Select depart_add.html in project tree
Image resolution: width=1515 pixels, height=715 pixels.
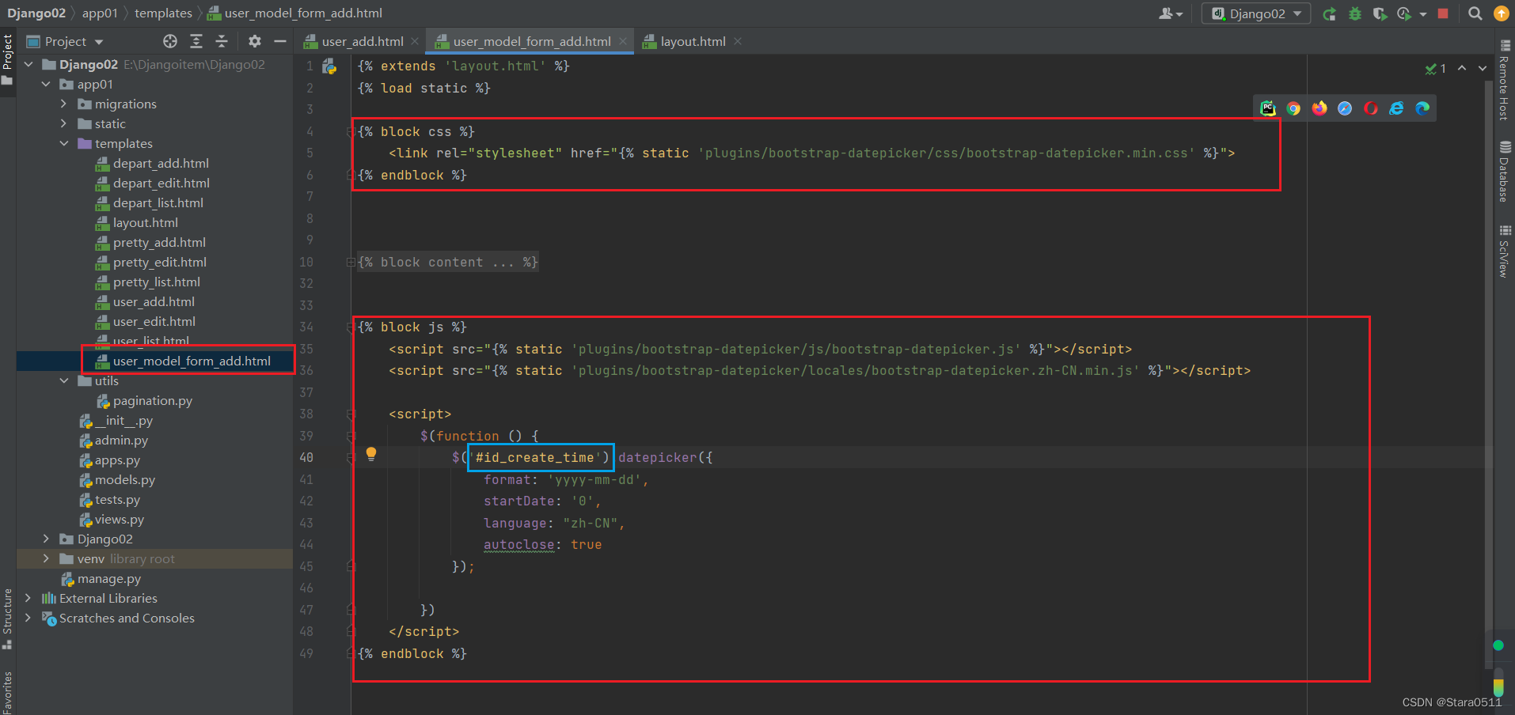click(x=161, y=163)
